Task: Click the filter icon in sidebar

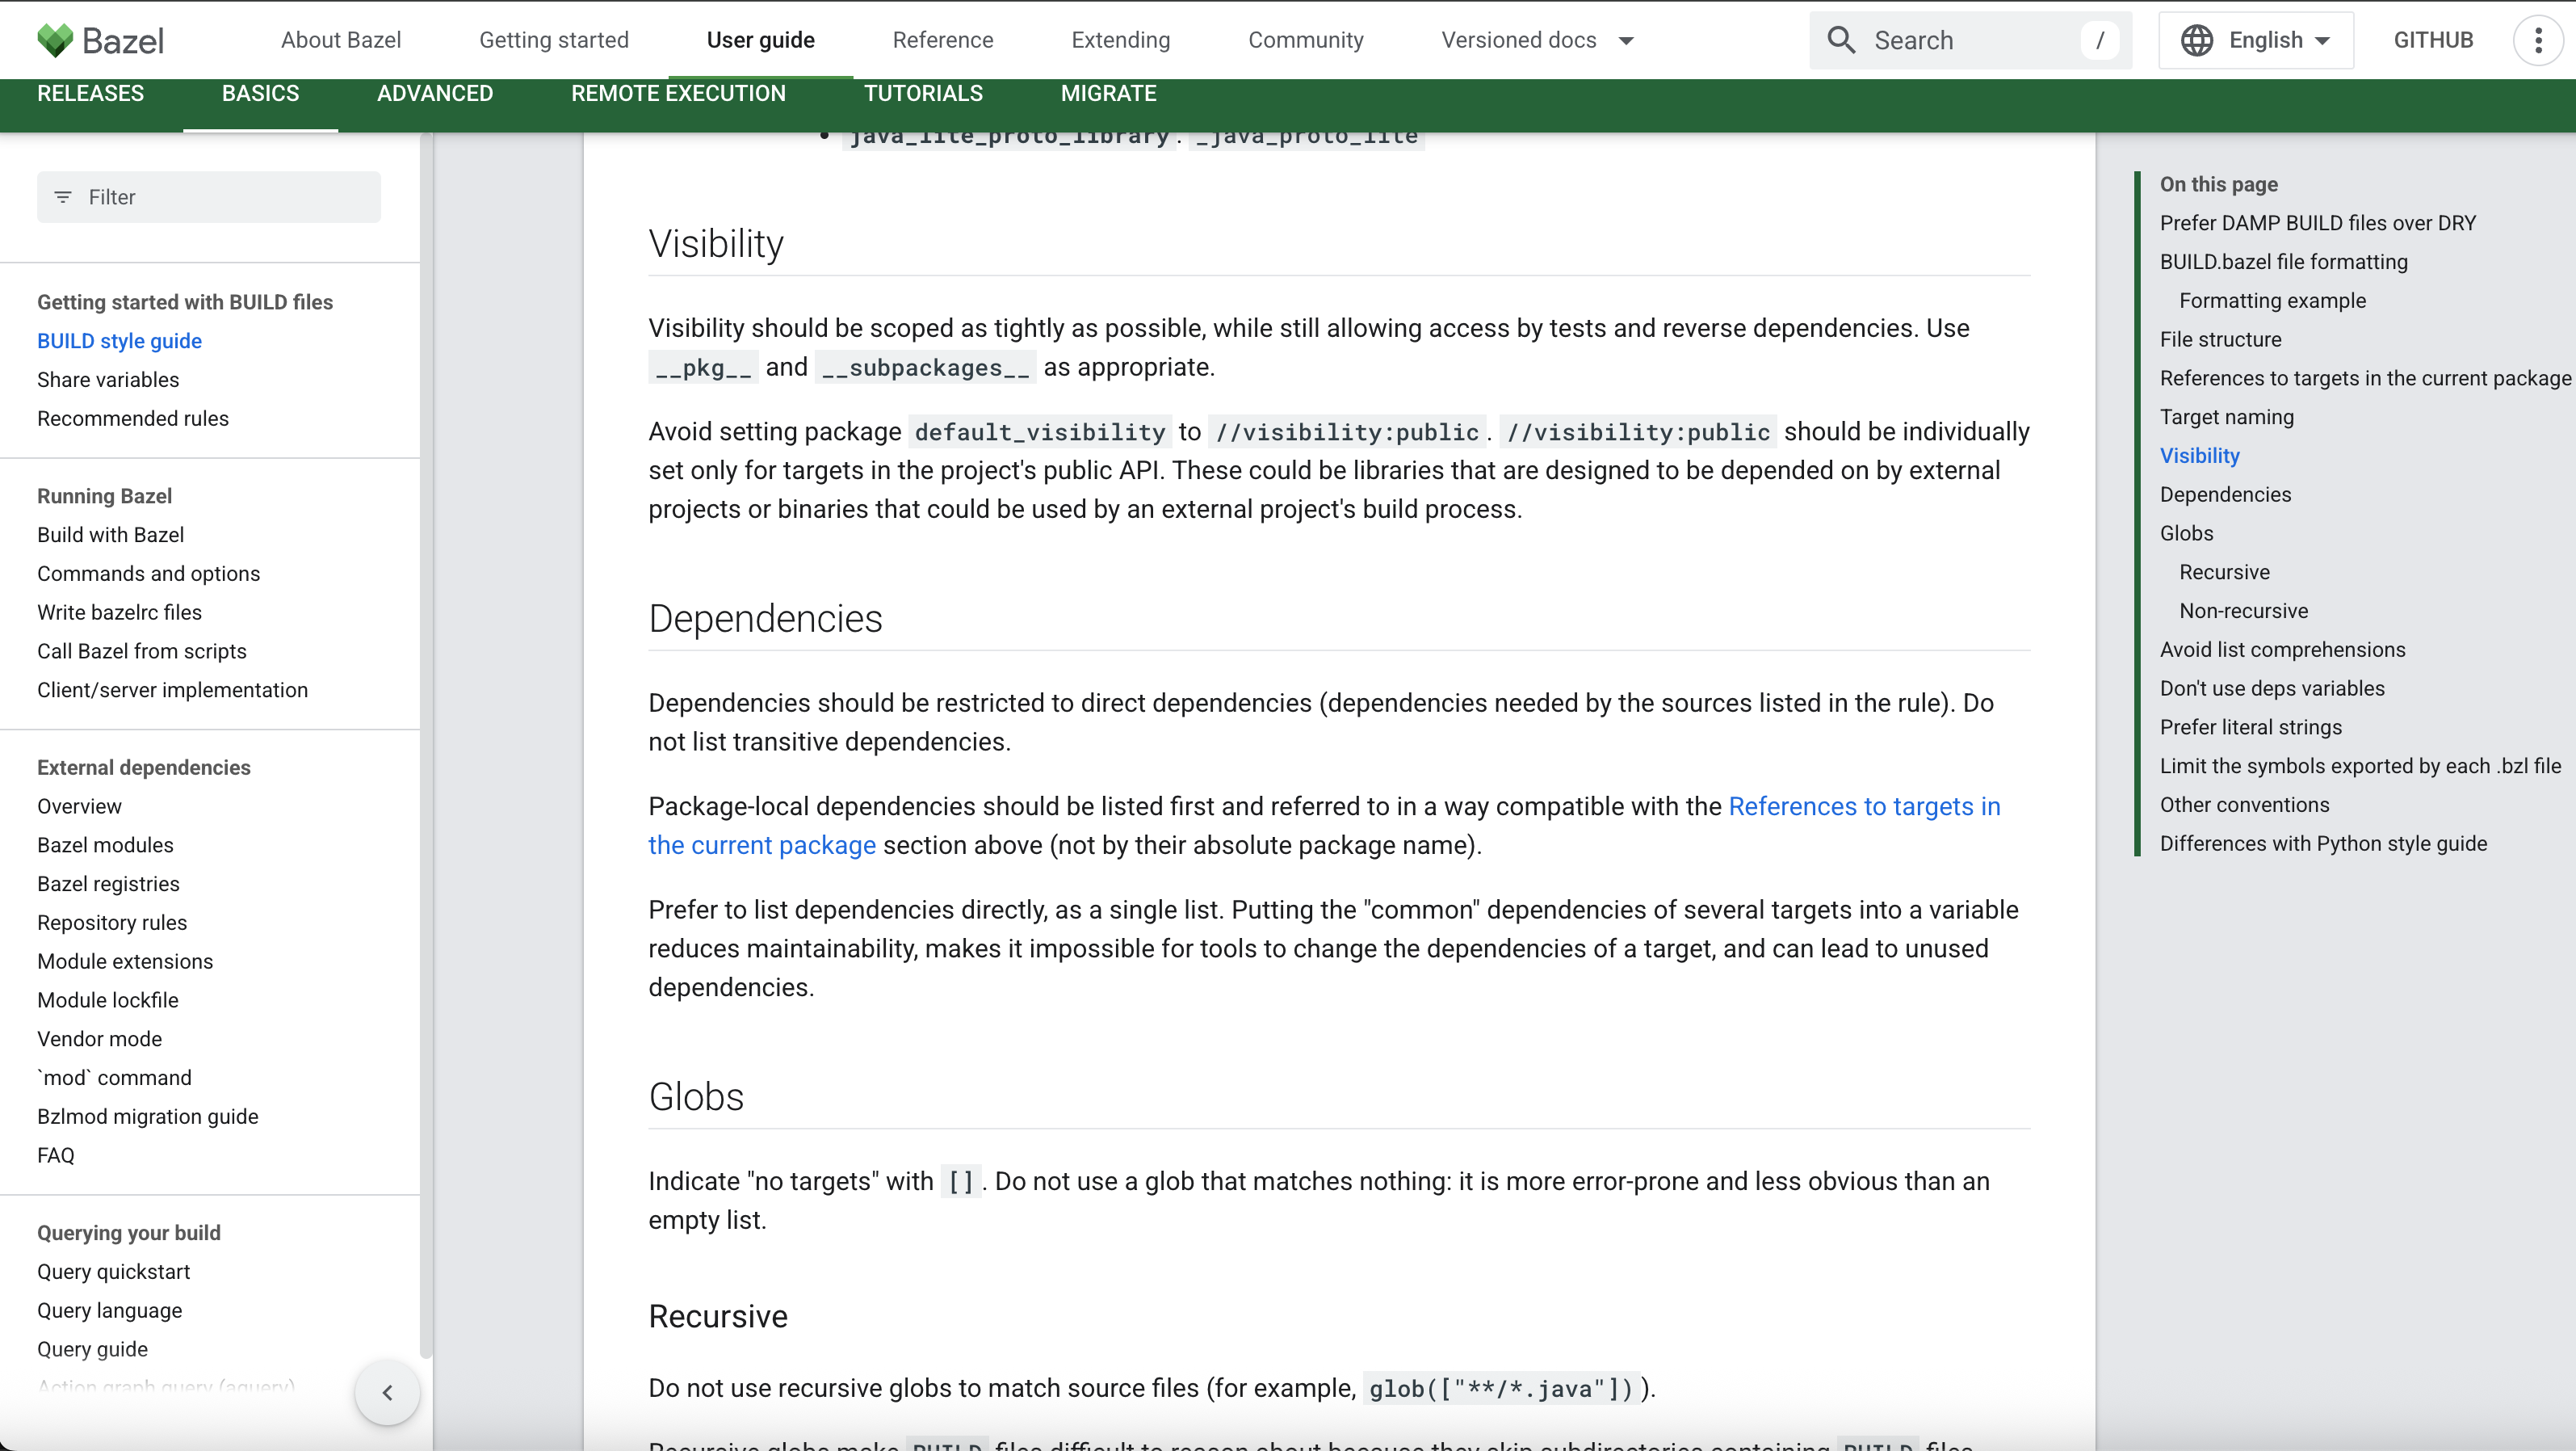Action: (63, 197)
